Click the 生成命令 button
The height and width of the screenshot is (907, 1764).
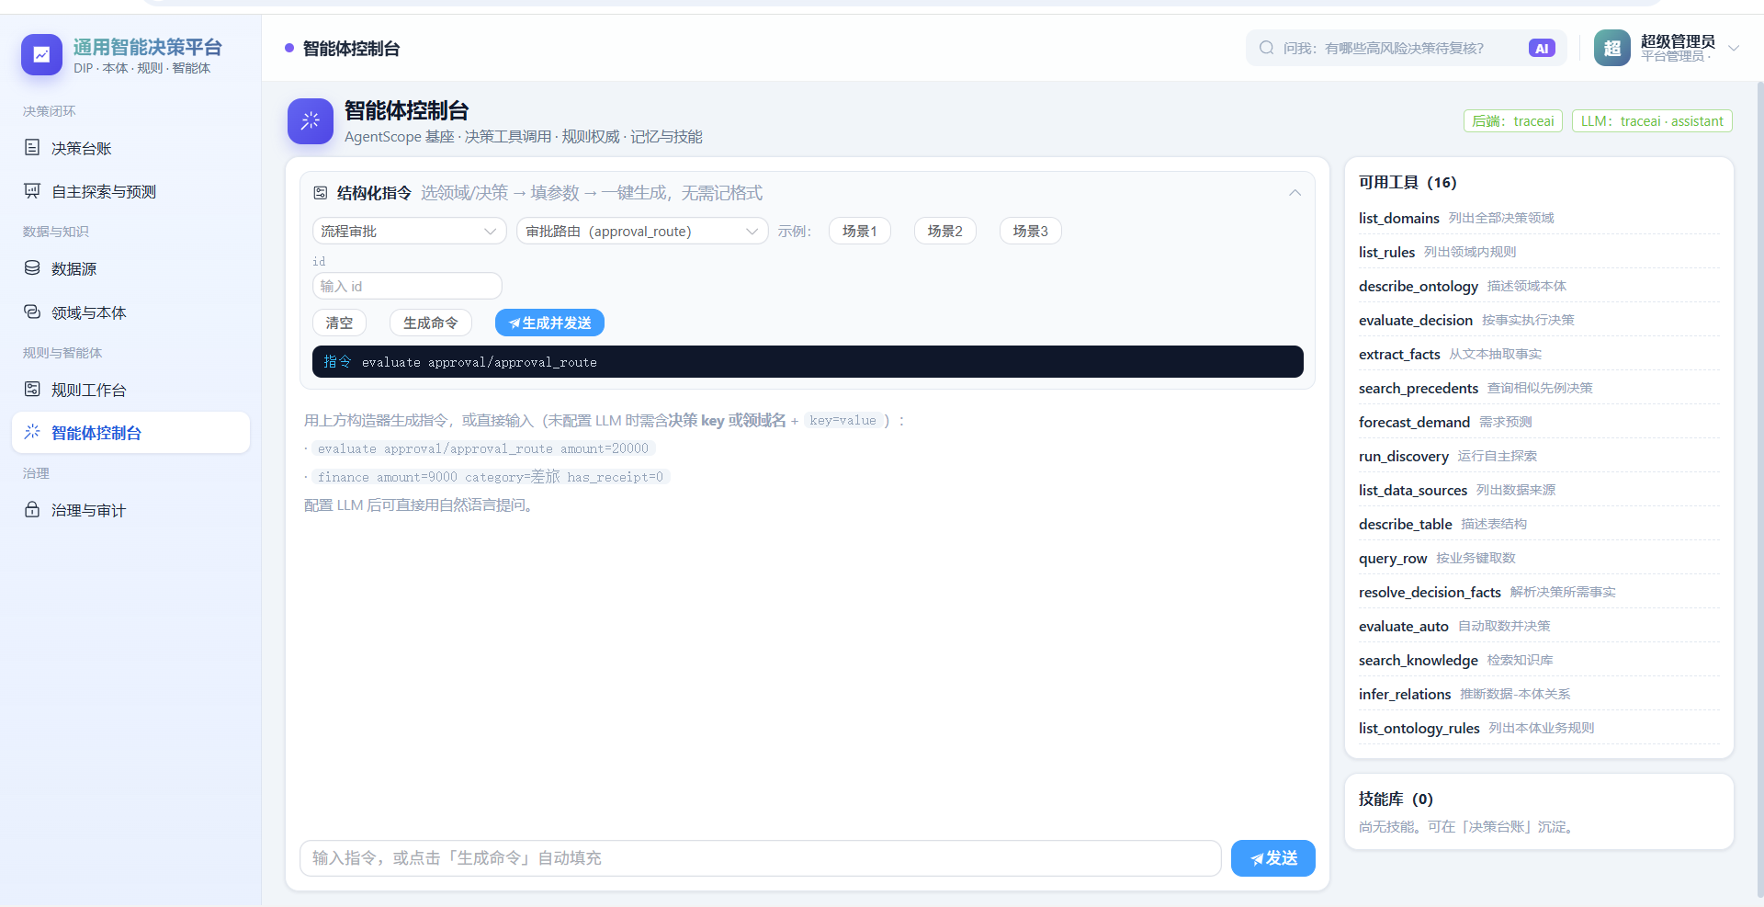pyautogui.click(x=431, y=323)
